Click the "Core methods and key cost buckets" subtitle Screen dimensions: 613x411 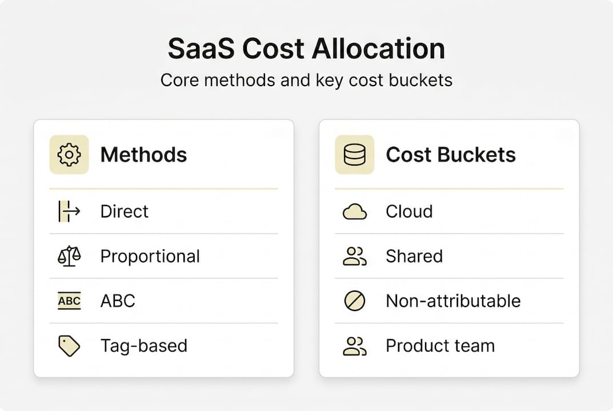[306, 80]
